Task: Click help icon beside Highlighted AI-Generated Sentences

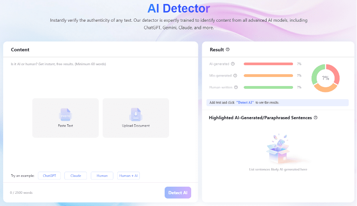Action: [x=316, y=118]
